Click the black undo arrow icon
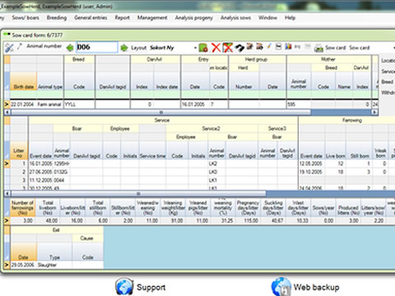The image size is (395, 296). 239,48
